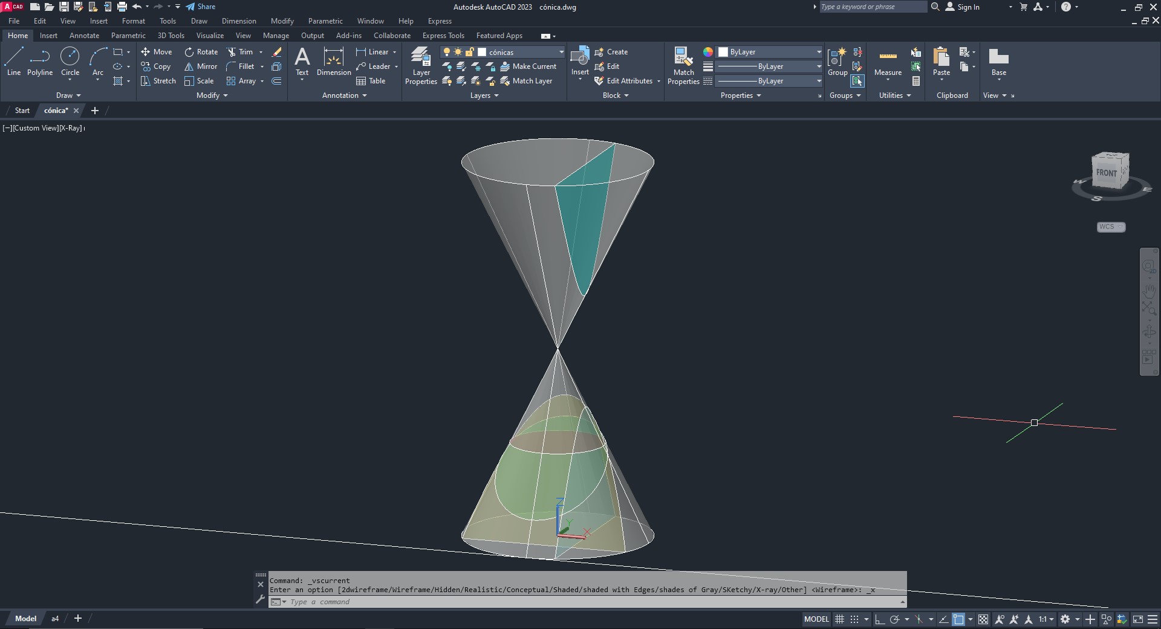Click the FRONT face of the ViewCube
Screen dimensions: 1161x629
[1107, 173]
